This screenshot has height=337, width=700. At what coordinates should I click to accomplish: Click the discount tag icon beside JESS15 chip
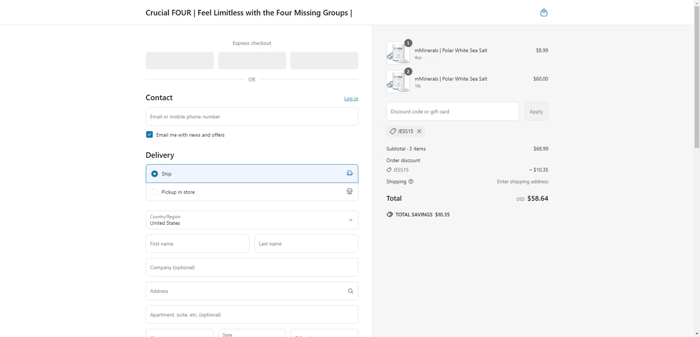point(392,131)
